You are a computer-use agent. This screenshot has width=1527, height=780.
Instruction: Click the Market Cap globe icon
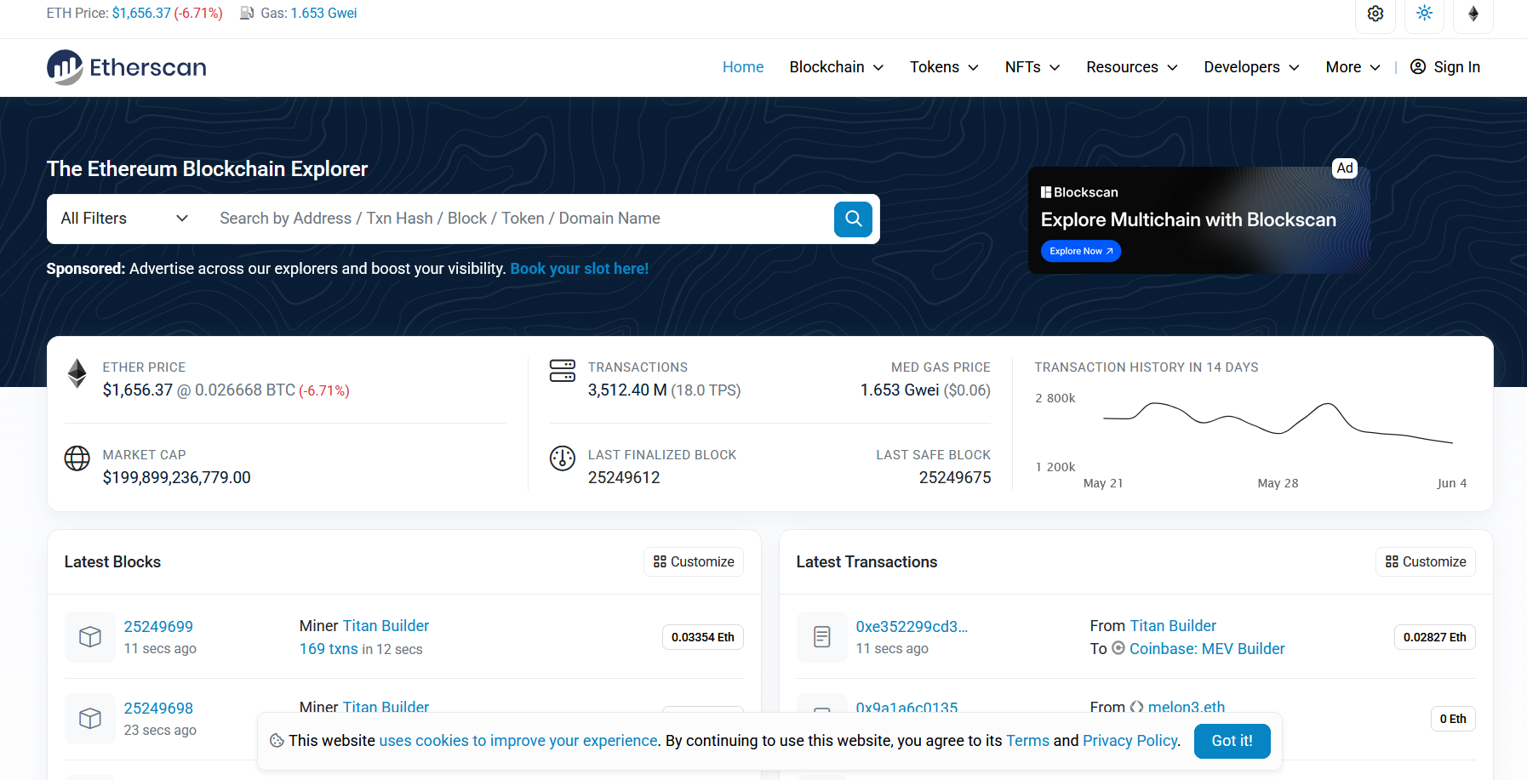pos(77,458)
